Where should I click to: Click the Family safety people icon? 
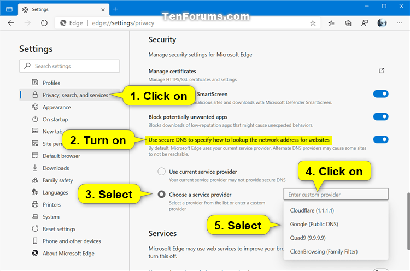pyautogui.click(x=35, y=180)
